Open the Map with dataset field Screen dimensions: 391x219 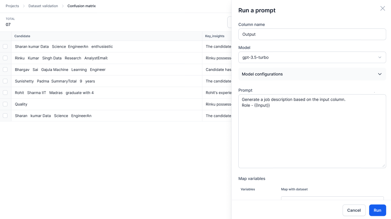click(x=332, y=198)
